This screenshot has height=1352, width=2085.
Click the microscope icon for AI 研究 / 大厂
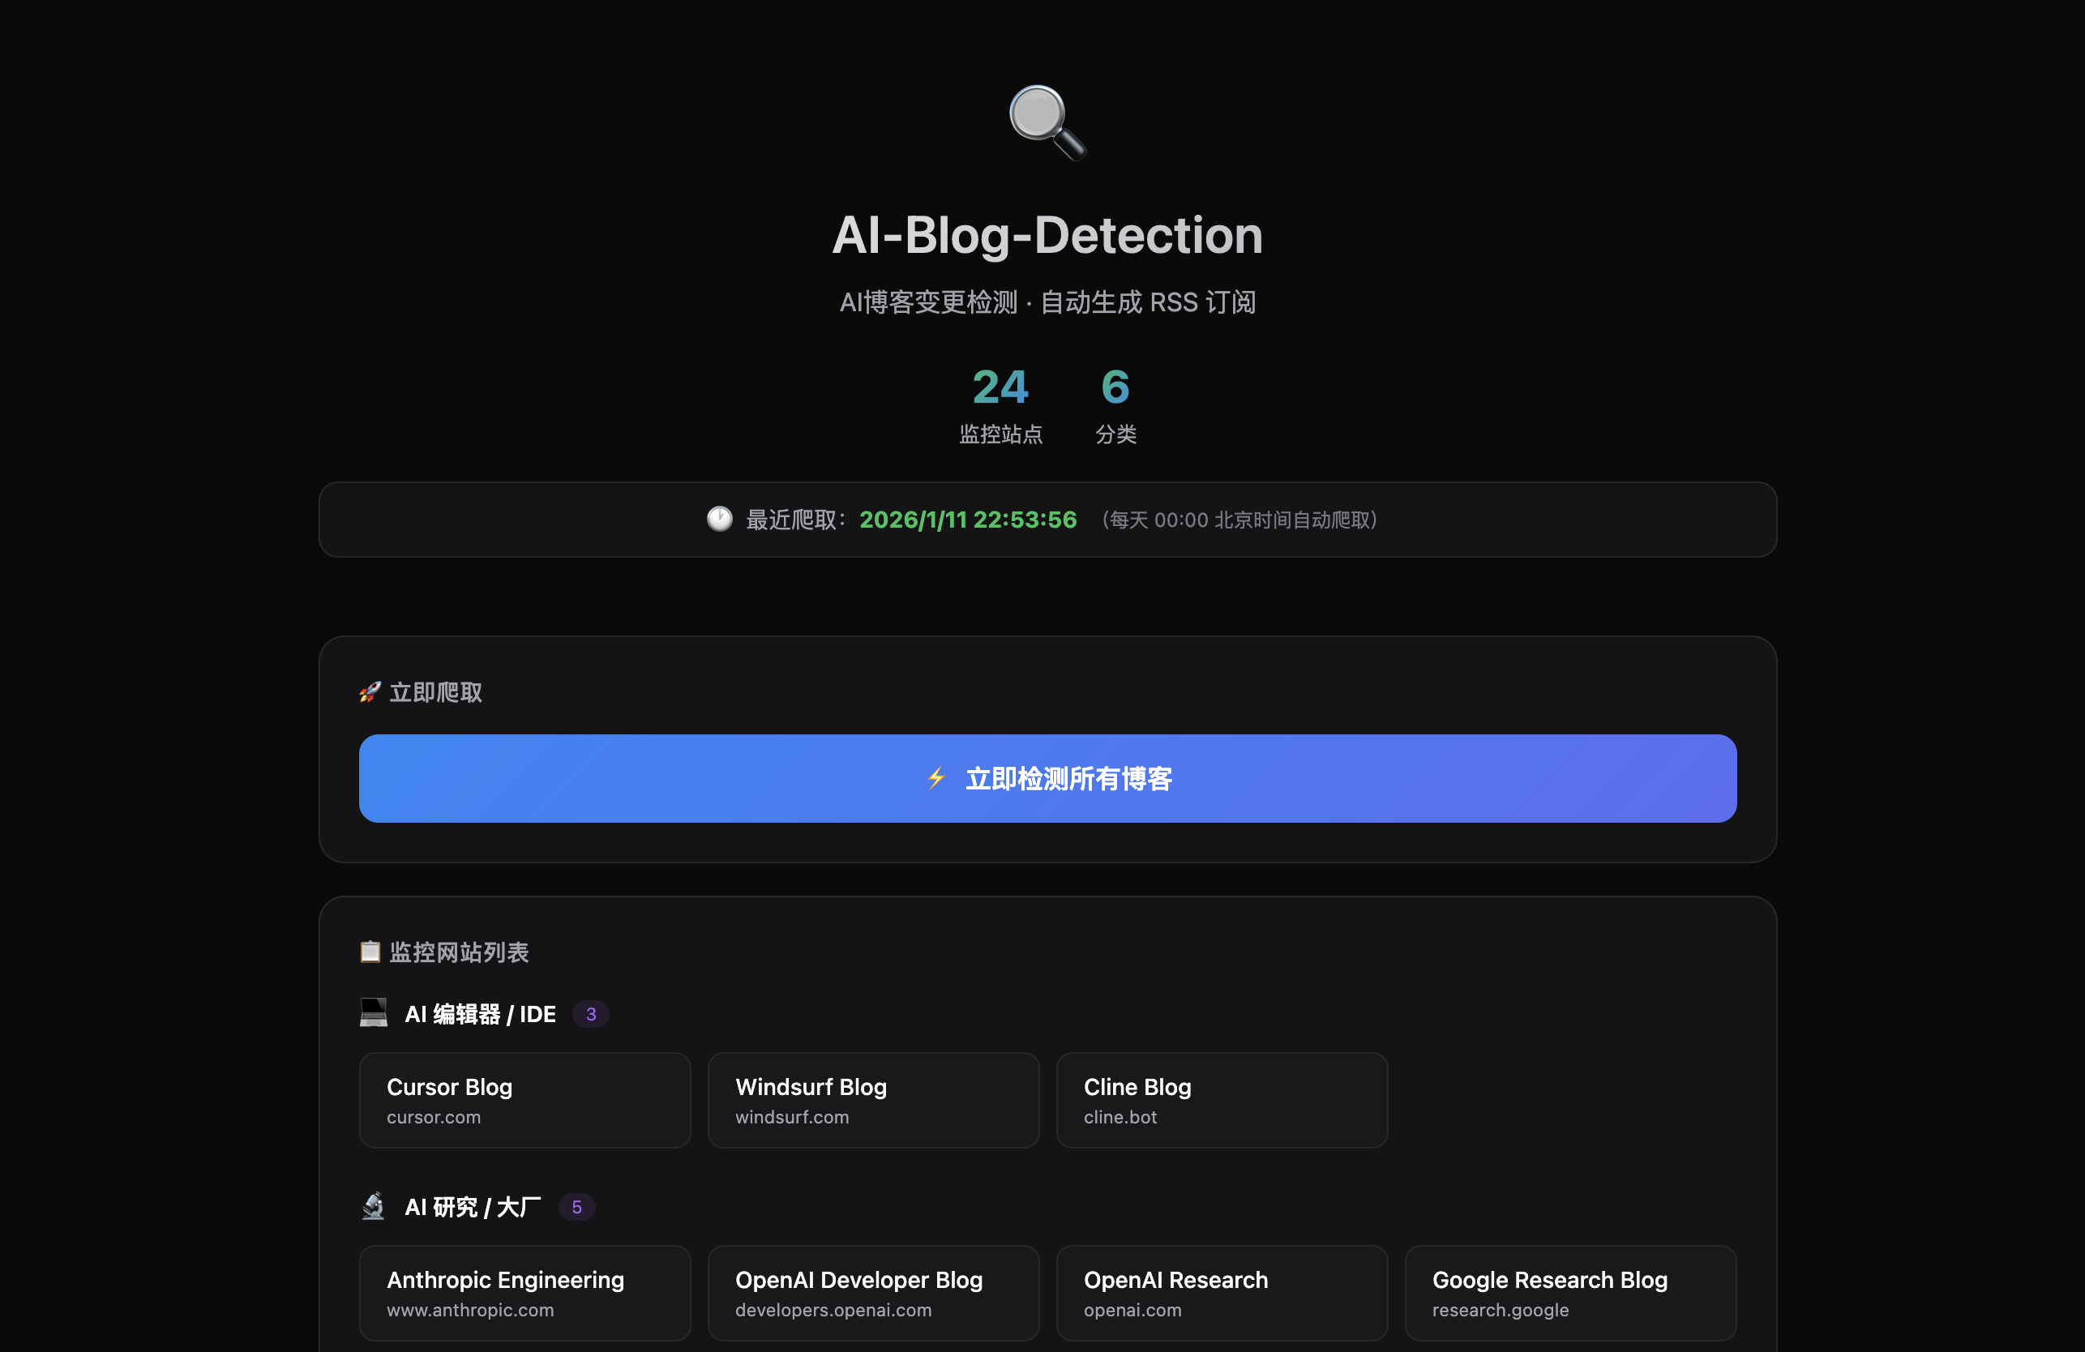(x=374, y=1207)
